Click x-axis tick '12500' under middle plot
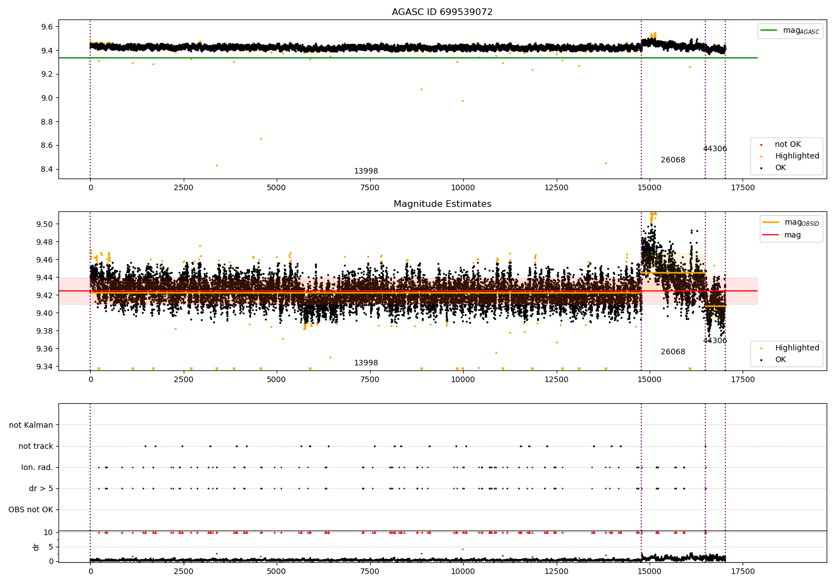The height and width of the screenshot is (584, 835). [x=556, y=380]
